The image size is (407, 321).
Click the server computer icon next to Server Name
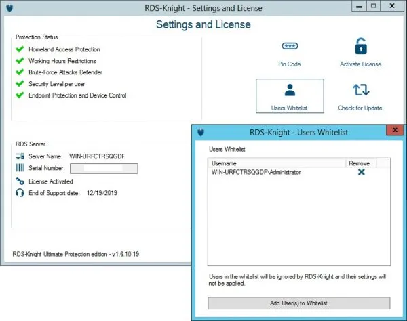(x=20, y=156)
